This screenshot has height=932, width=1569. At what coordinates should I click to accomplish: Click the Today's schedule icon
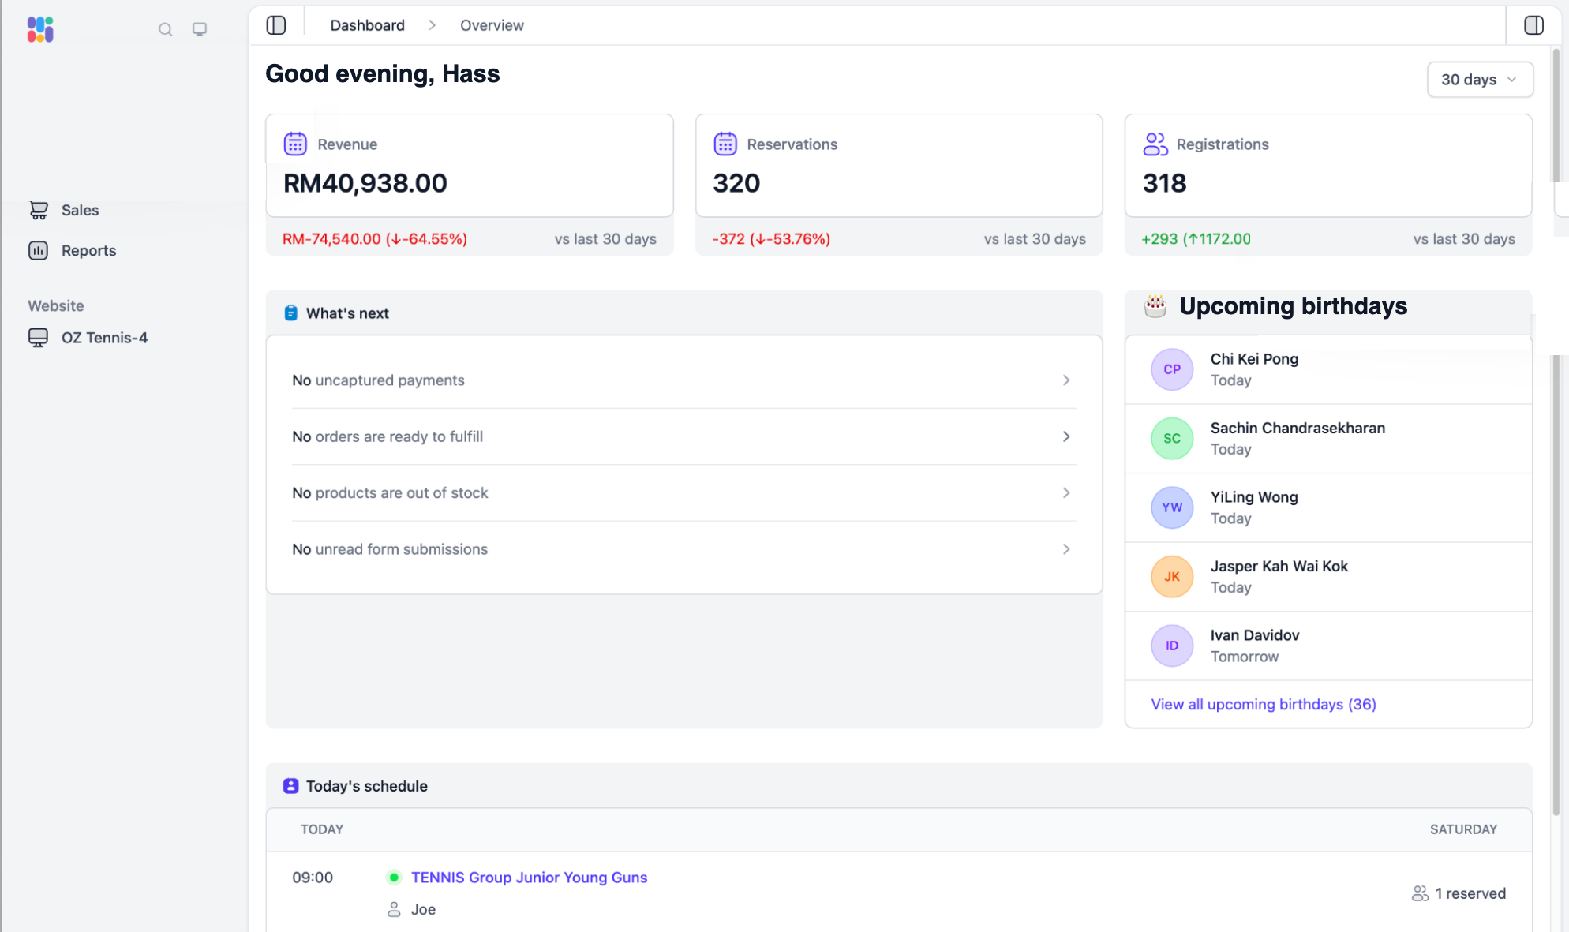click(x=291, y=786)
